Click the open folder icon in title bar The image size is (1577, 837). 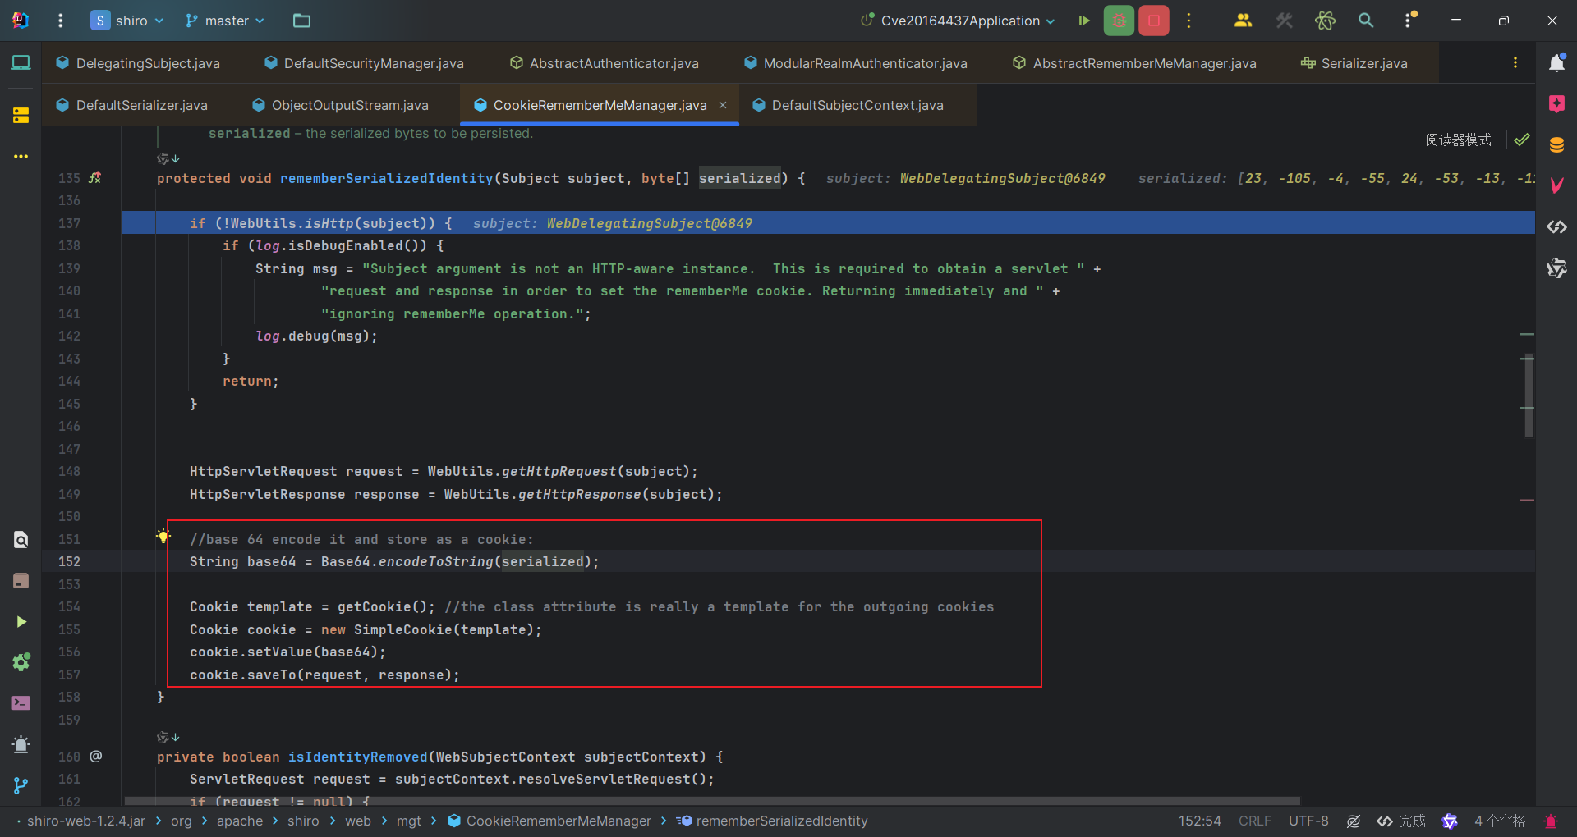click(301, 21)
